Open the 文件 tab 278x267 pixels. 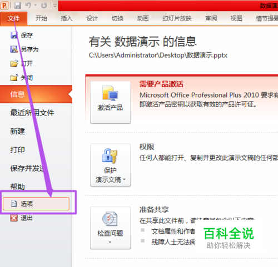pyautogui.click(x=14, y=18)
